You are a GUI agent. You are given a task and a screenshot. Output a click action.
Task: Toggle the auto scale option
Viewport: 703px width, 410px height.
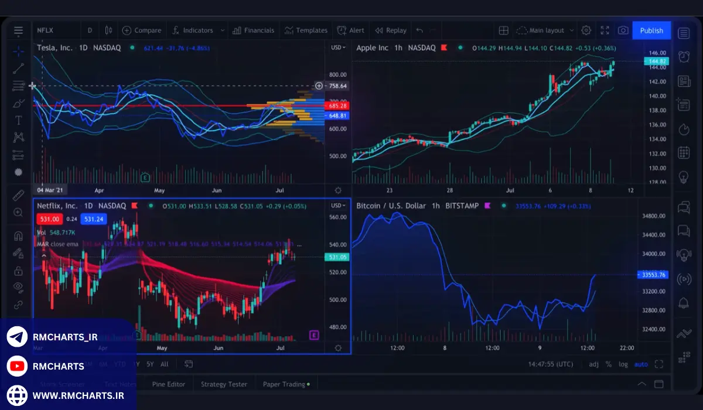(641, 364)
